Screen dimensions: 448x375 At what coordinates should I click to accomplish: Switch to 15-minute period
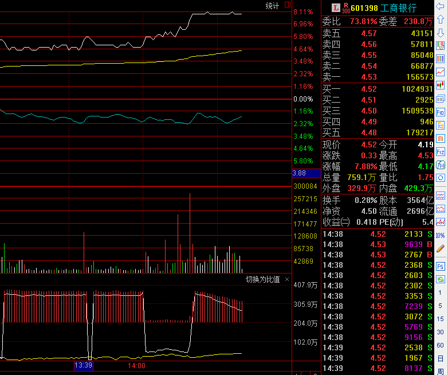coord(441,319)
